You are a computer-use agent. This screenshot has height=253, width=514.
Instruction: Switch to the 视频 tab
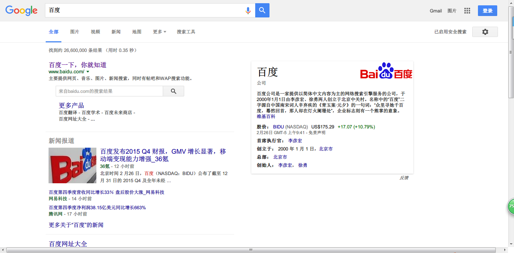pyautogui.click(x=95, y=32)
